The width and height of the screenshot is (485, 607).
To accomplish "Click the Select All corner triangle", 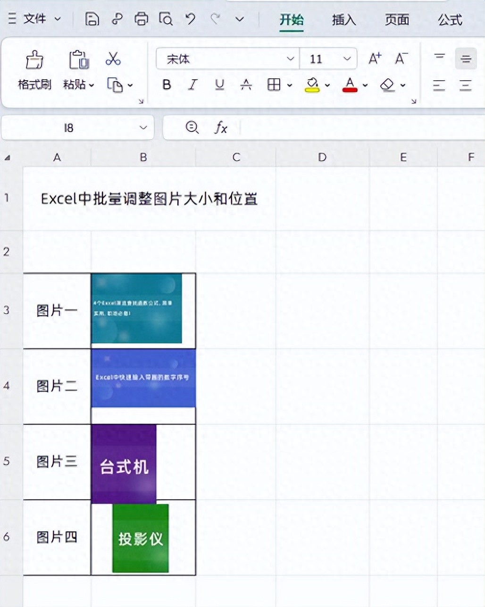I will tap(8, 157).
